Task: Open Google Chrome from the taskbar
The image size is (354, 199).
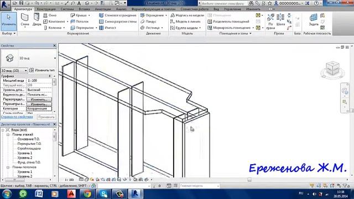Action: click(x=87, y=194)
